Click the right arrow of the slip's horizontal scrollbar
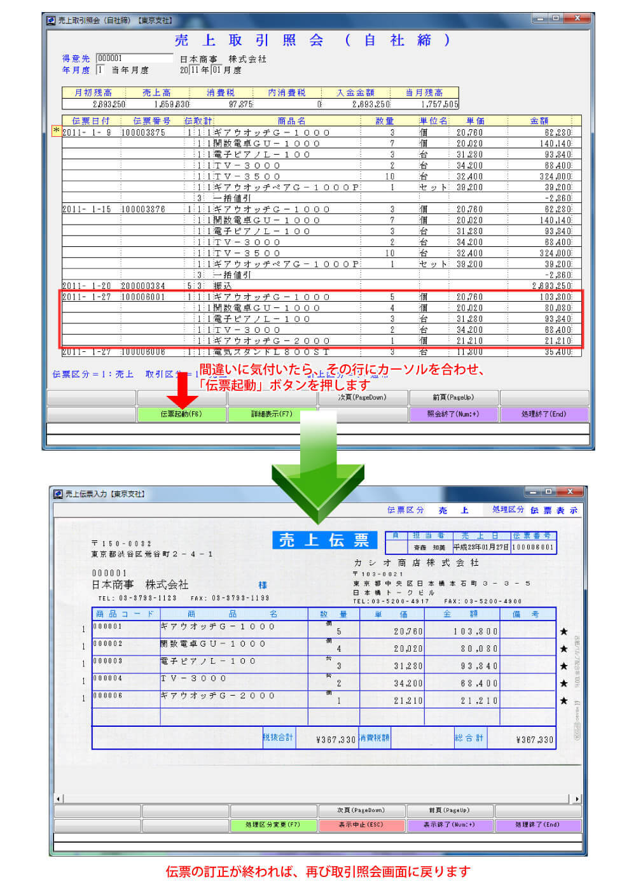The image size is (636, 891). tap(577, 799)
